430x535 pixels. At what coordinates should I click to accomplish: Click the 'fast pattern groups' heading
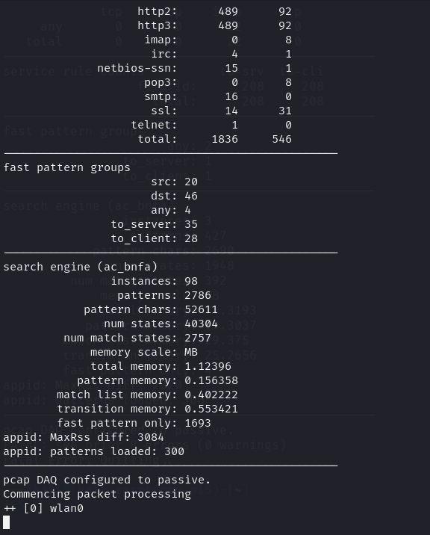click(67, 168)
